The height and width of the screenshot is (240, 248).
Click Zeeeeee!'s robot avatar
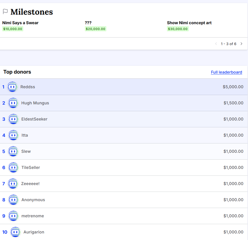pyautogui.click(x=13, y=184)
